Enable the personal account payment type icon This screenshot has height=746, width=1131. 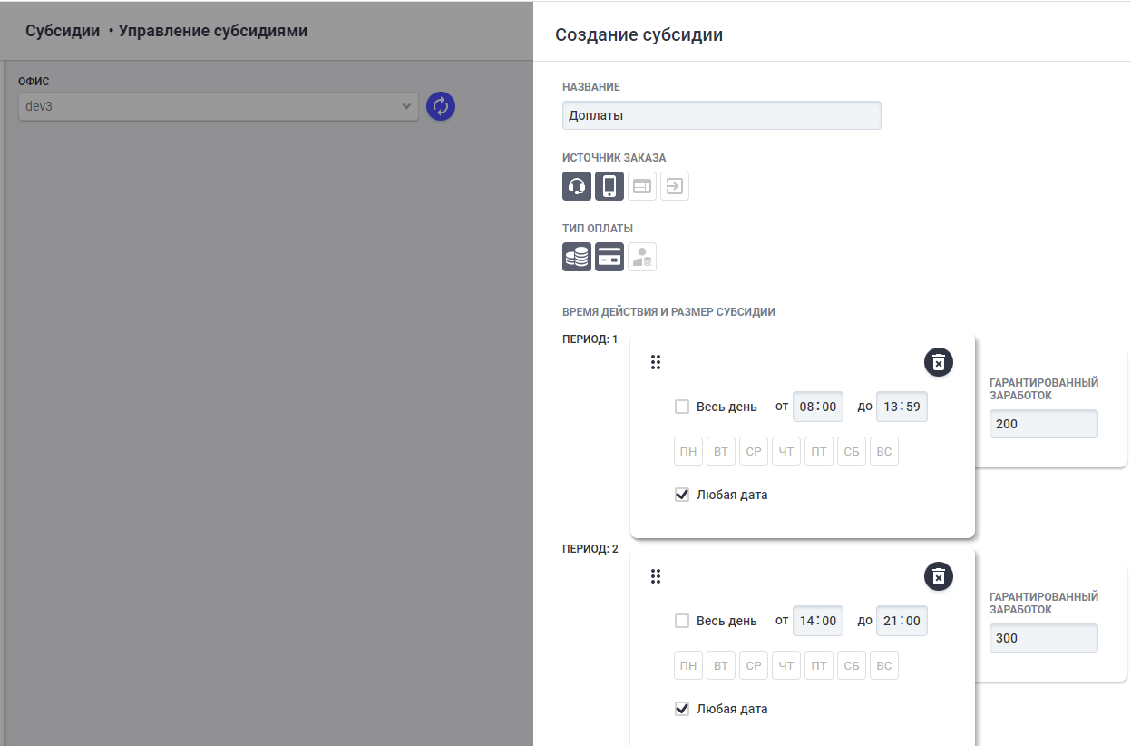point(642,257)
